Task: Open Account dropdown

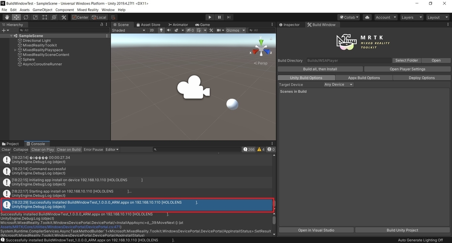Action: pos(386,17)
